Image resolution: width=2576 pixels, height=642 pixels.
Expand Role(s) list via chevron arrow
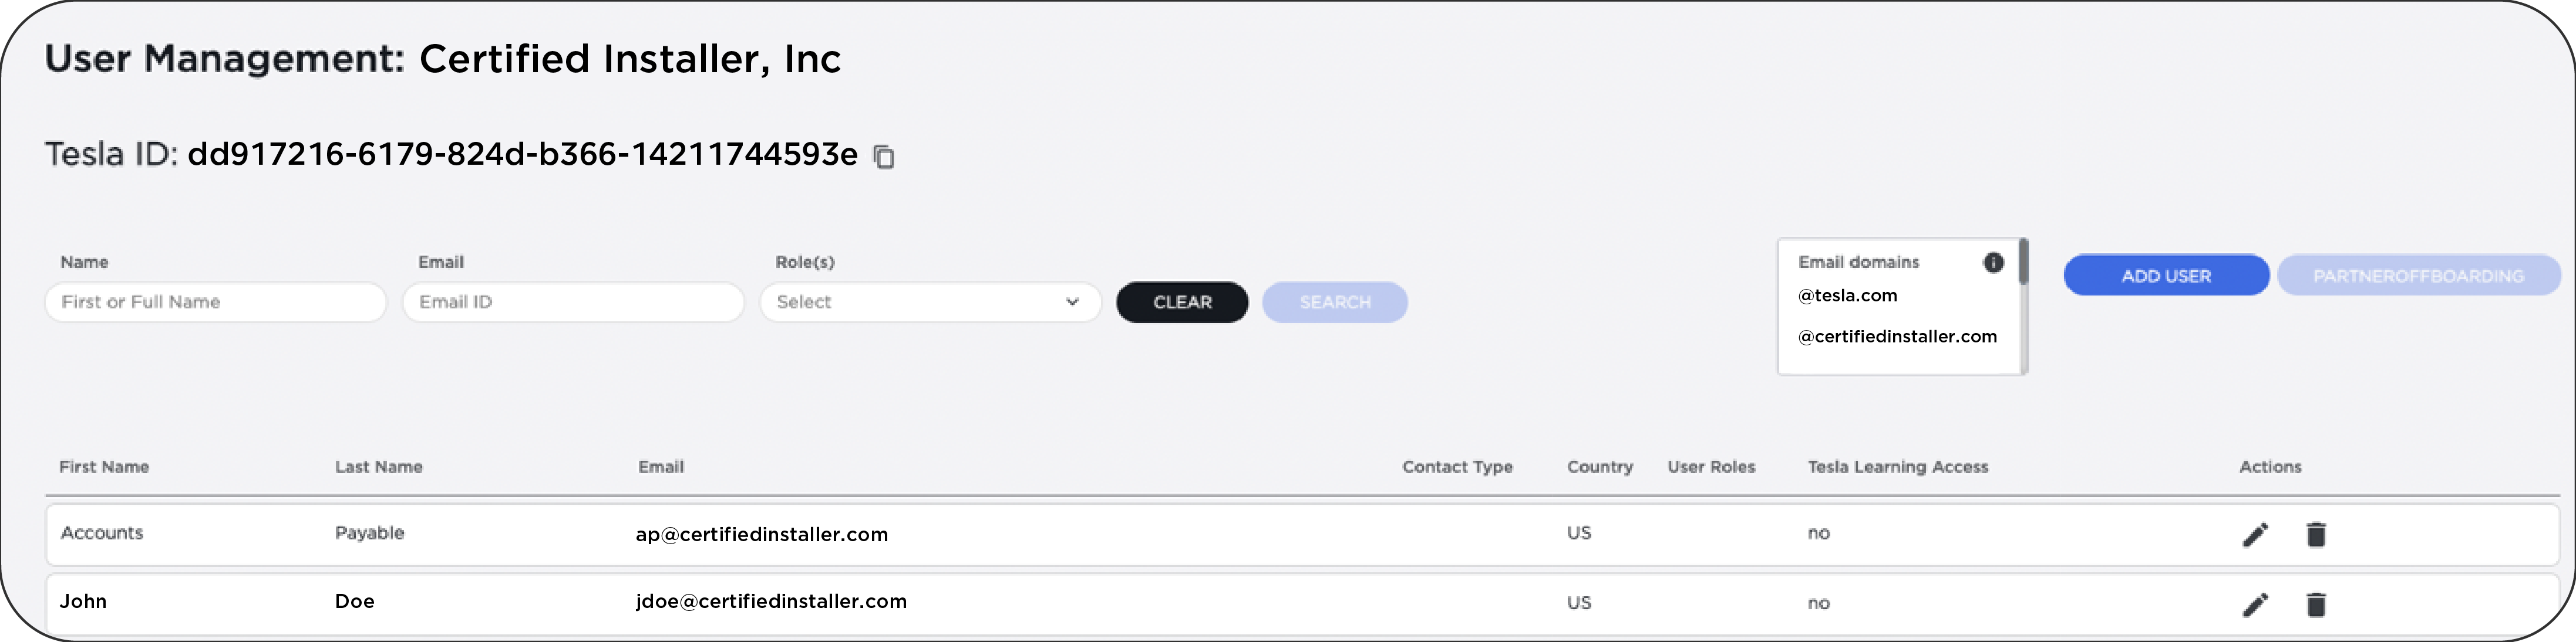[1072, 301]
